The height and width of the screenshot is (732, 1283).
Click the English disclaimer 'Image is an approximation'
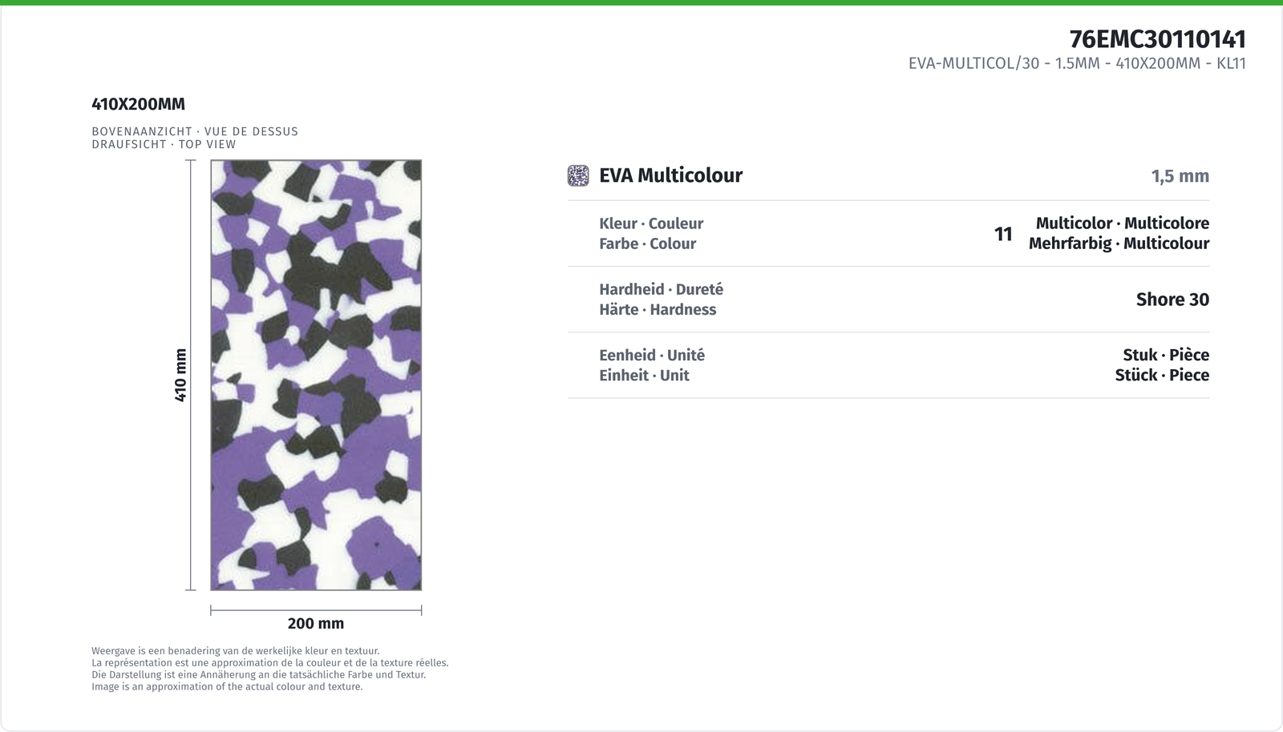tap(227, 686)
